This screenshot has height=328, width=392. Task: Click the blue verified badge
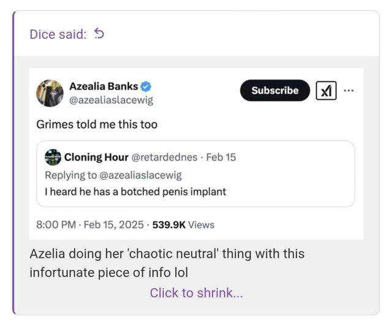coord(146,86)
